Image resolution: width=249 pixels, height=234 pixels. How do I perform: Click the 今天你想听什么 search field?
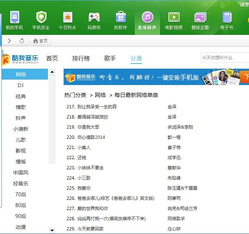224,57
